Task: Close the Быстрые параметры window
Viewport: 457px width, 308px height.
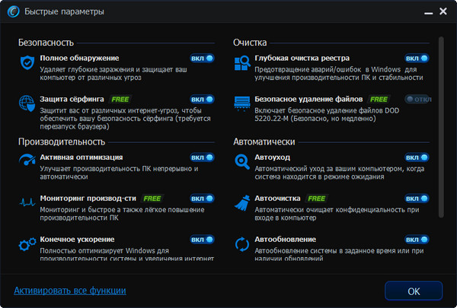Action: tap(443, 11)
